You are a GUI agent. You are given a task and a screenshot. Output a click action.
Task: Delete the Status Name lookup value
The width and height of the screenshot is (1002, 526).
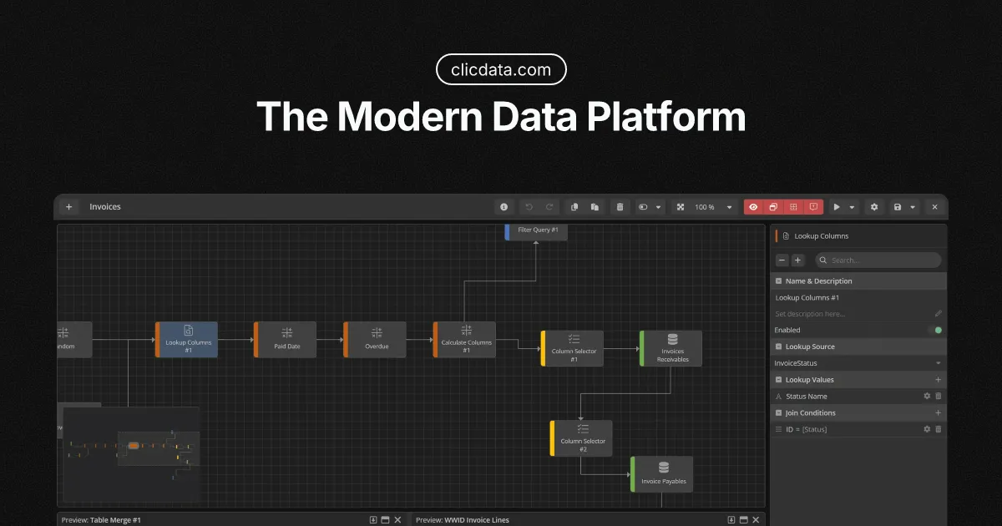pyautogui.click(x=938, y=397)
